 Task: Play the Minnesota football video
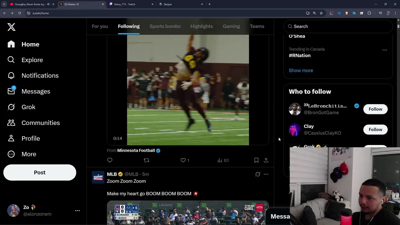188,90
